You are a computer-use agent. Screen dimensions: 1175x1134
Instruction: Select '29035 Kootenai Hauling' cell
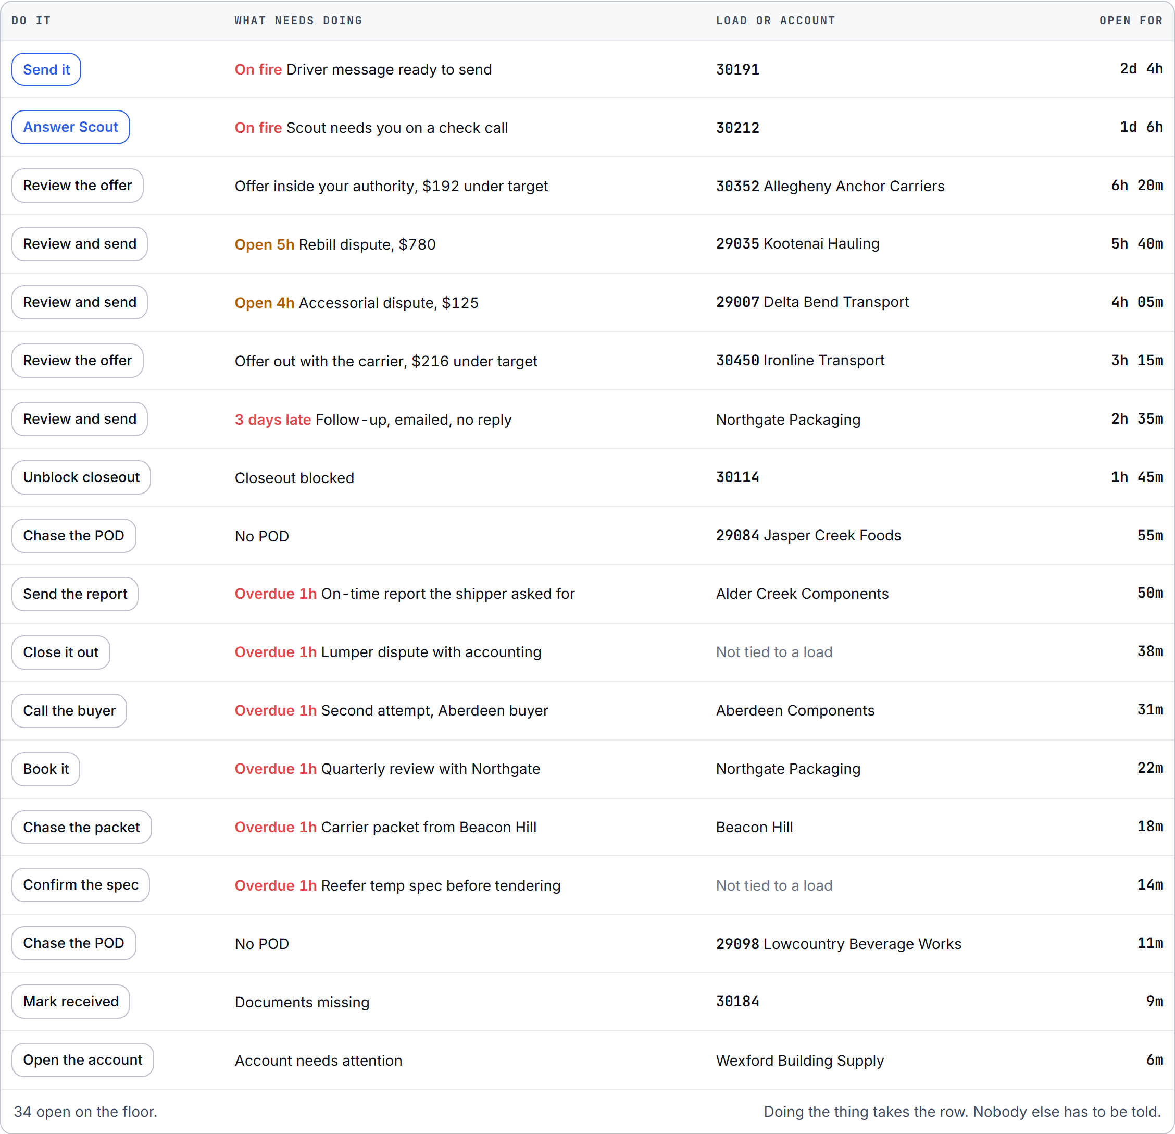coord(798,243)
